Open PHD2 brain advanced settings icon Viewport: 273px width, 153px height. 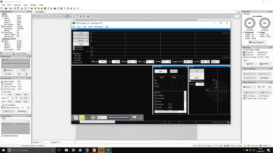[x=134, y=117]
